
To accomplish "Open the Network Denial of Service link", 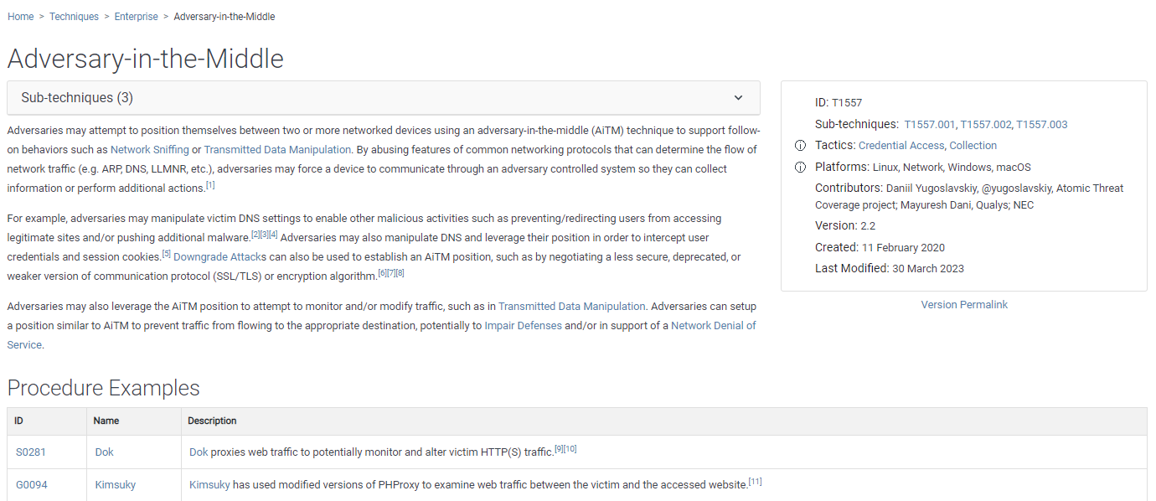I will point(713,326).
